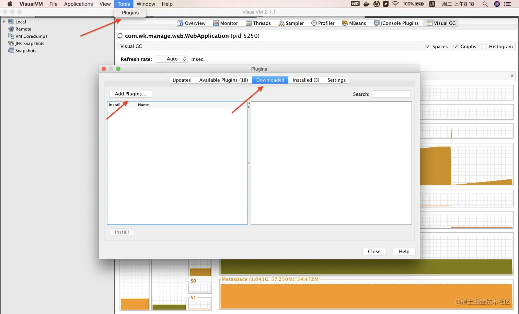Click the MBeans tab icon
Viewport: 519px width, 314px height.
[345, 23]
